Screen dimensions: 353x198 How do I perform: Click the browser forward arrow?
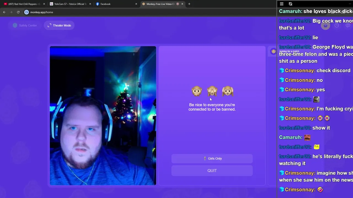click(x=11, y=12)
